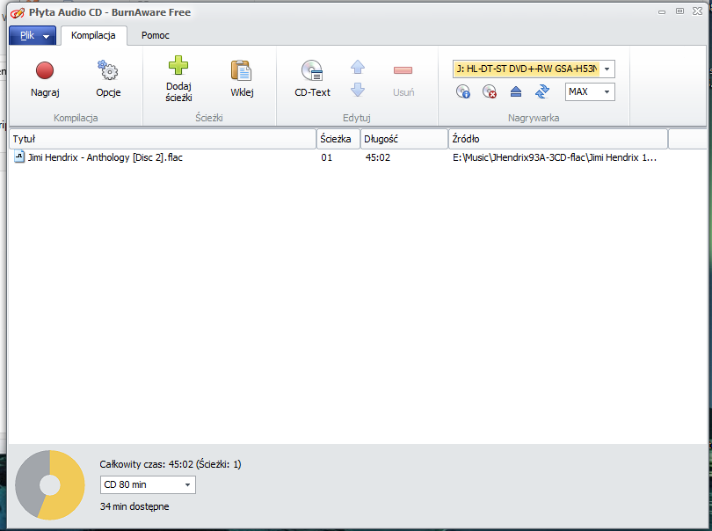Click the erase disc icon

(x=489, y=91)
